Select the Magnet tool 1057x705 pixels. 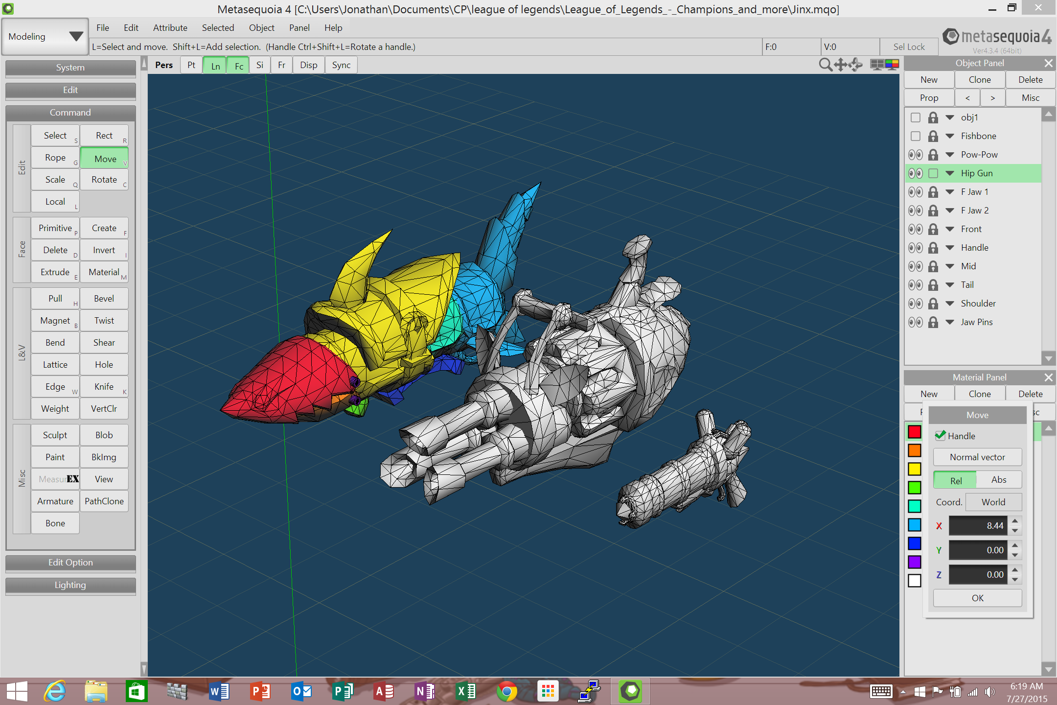[55, 321]
